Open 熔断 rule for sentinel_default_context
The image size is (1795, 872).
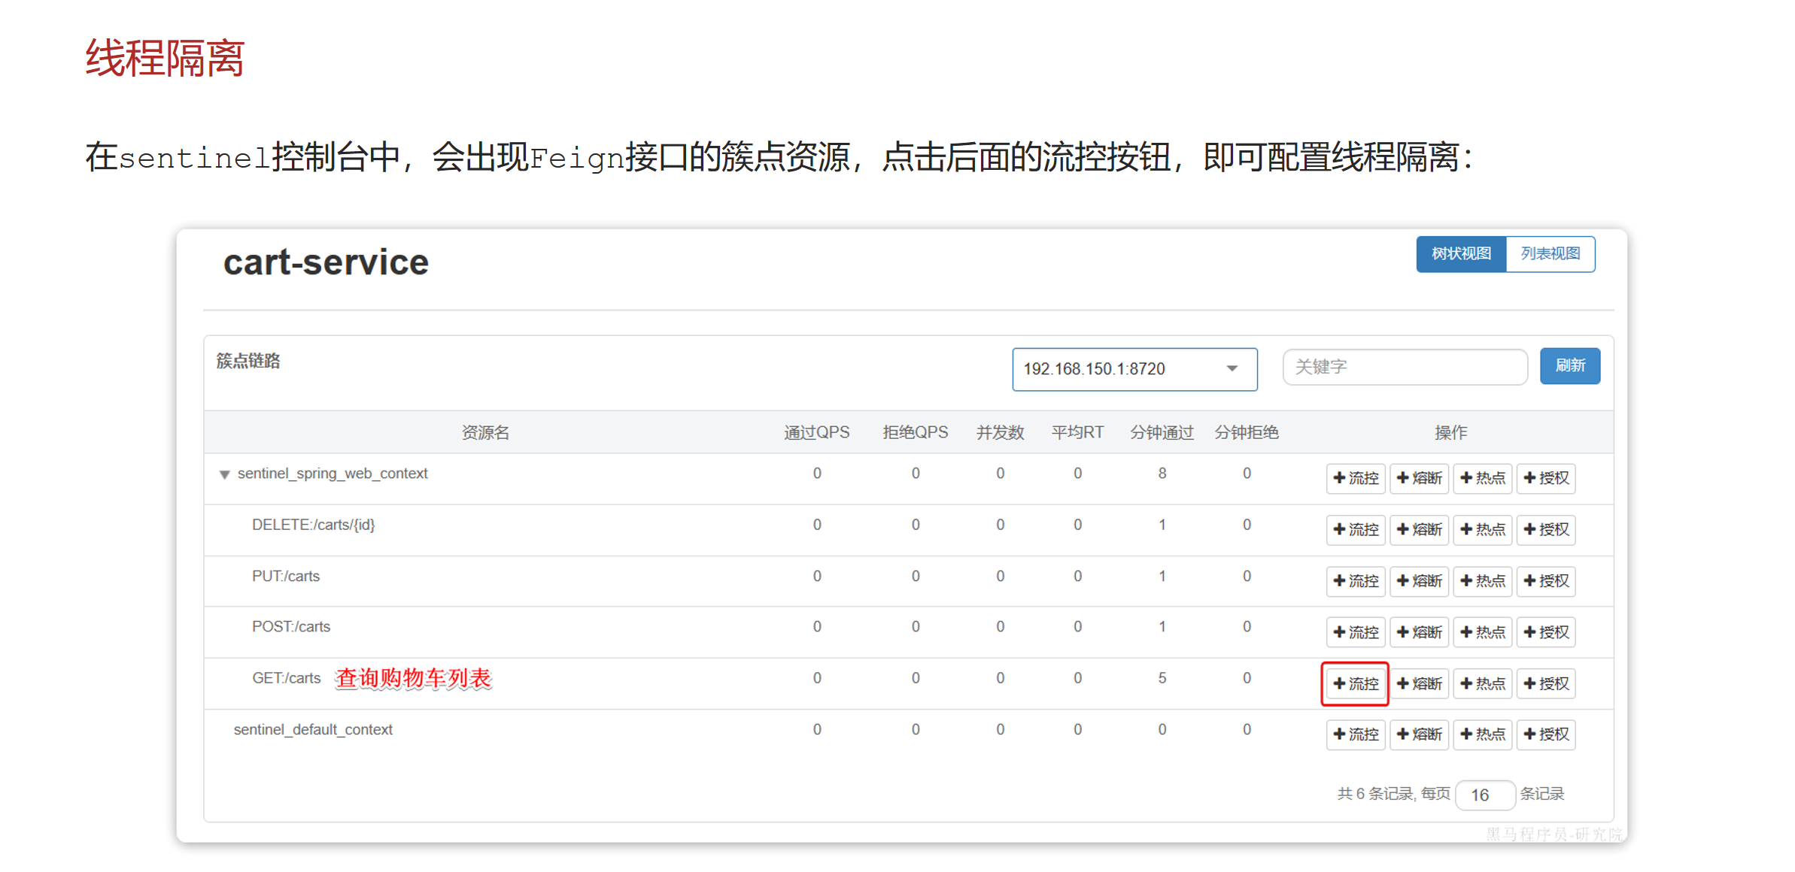tap(1419, 734)
